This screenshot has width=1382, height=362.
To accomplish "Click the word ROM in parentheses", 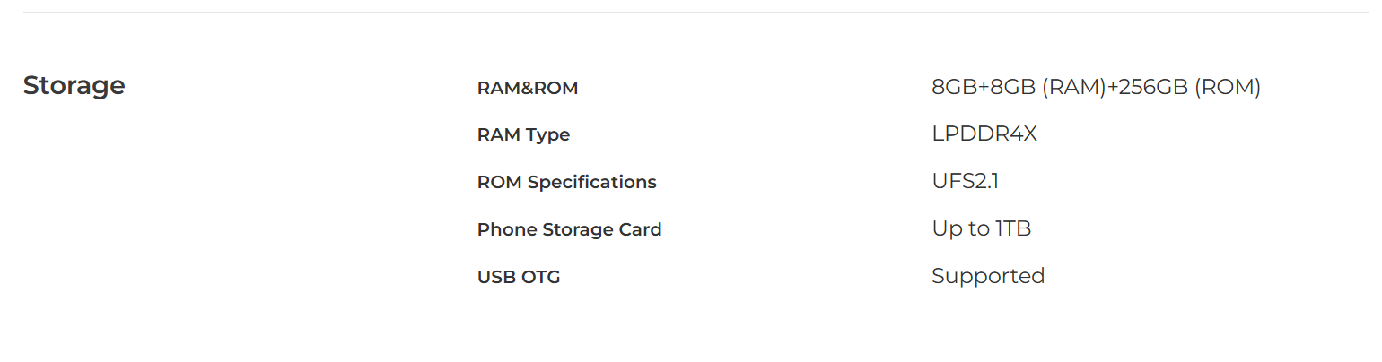I will coord(1228,87).
